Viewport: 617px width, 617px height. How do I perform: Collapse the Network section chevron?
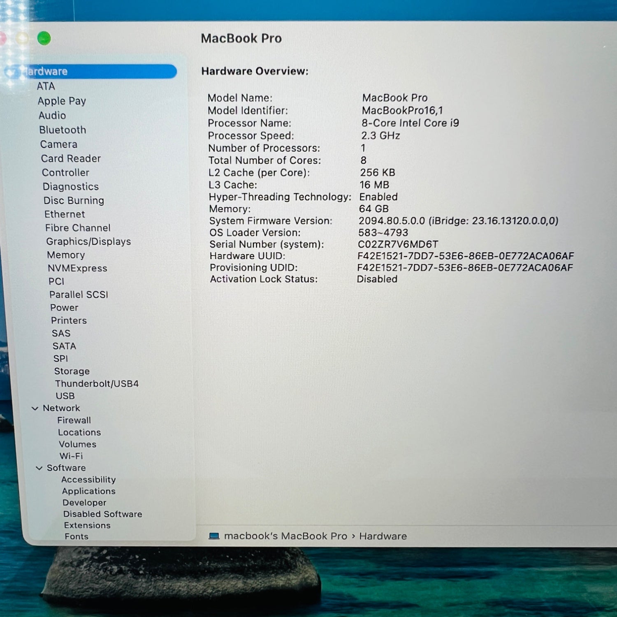point(35,408)
